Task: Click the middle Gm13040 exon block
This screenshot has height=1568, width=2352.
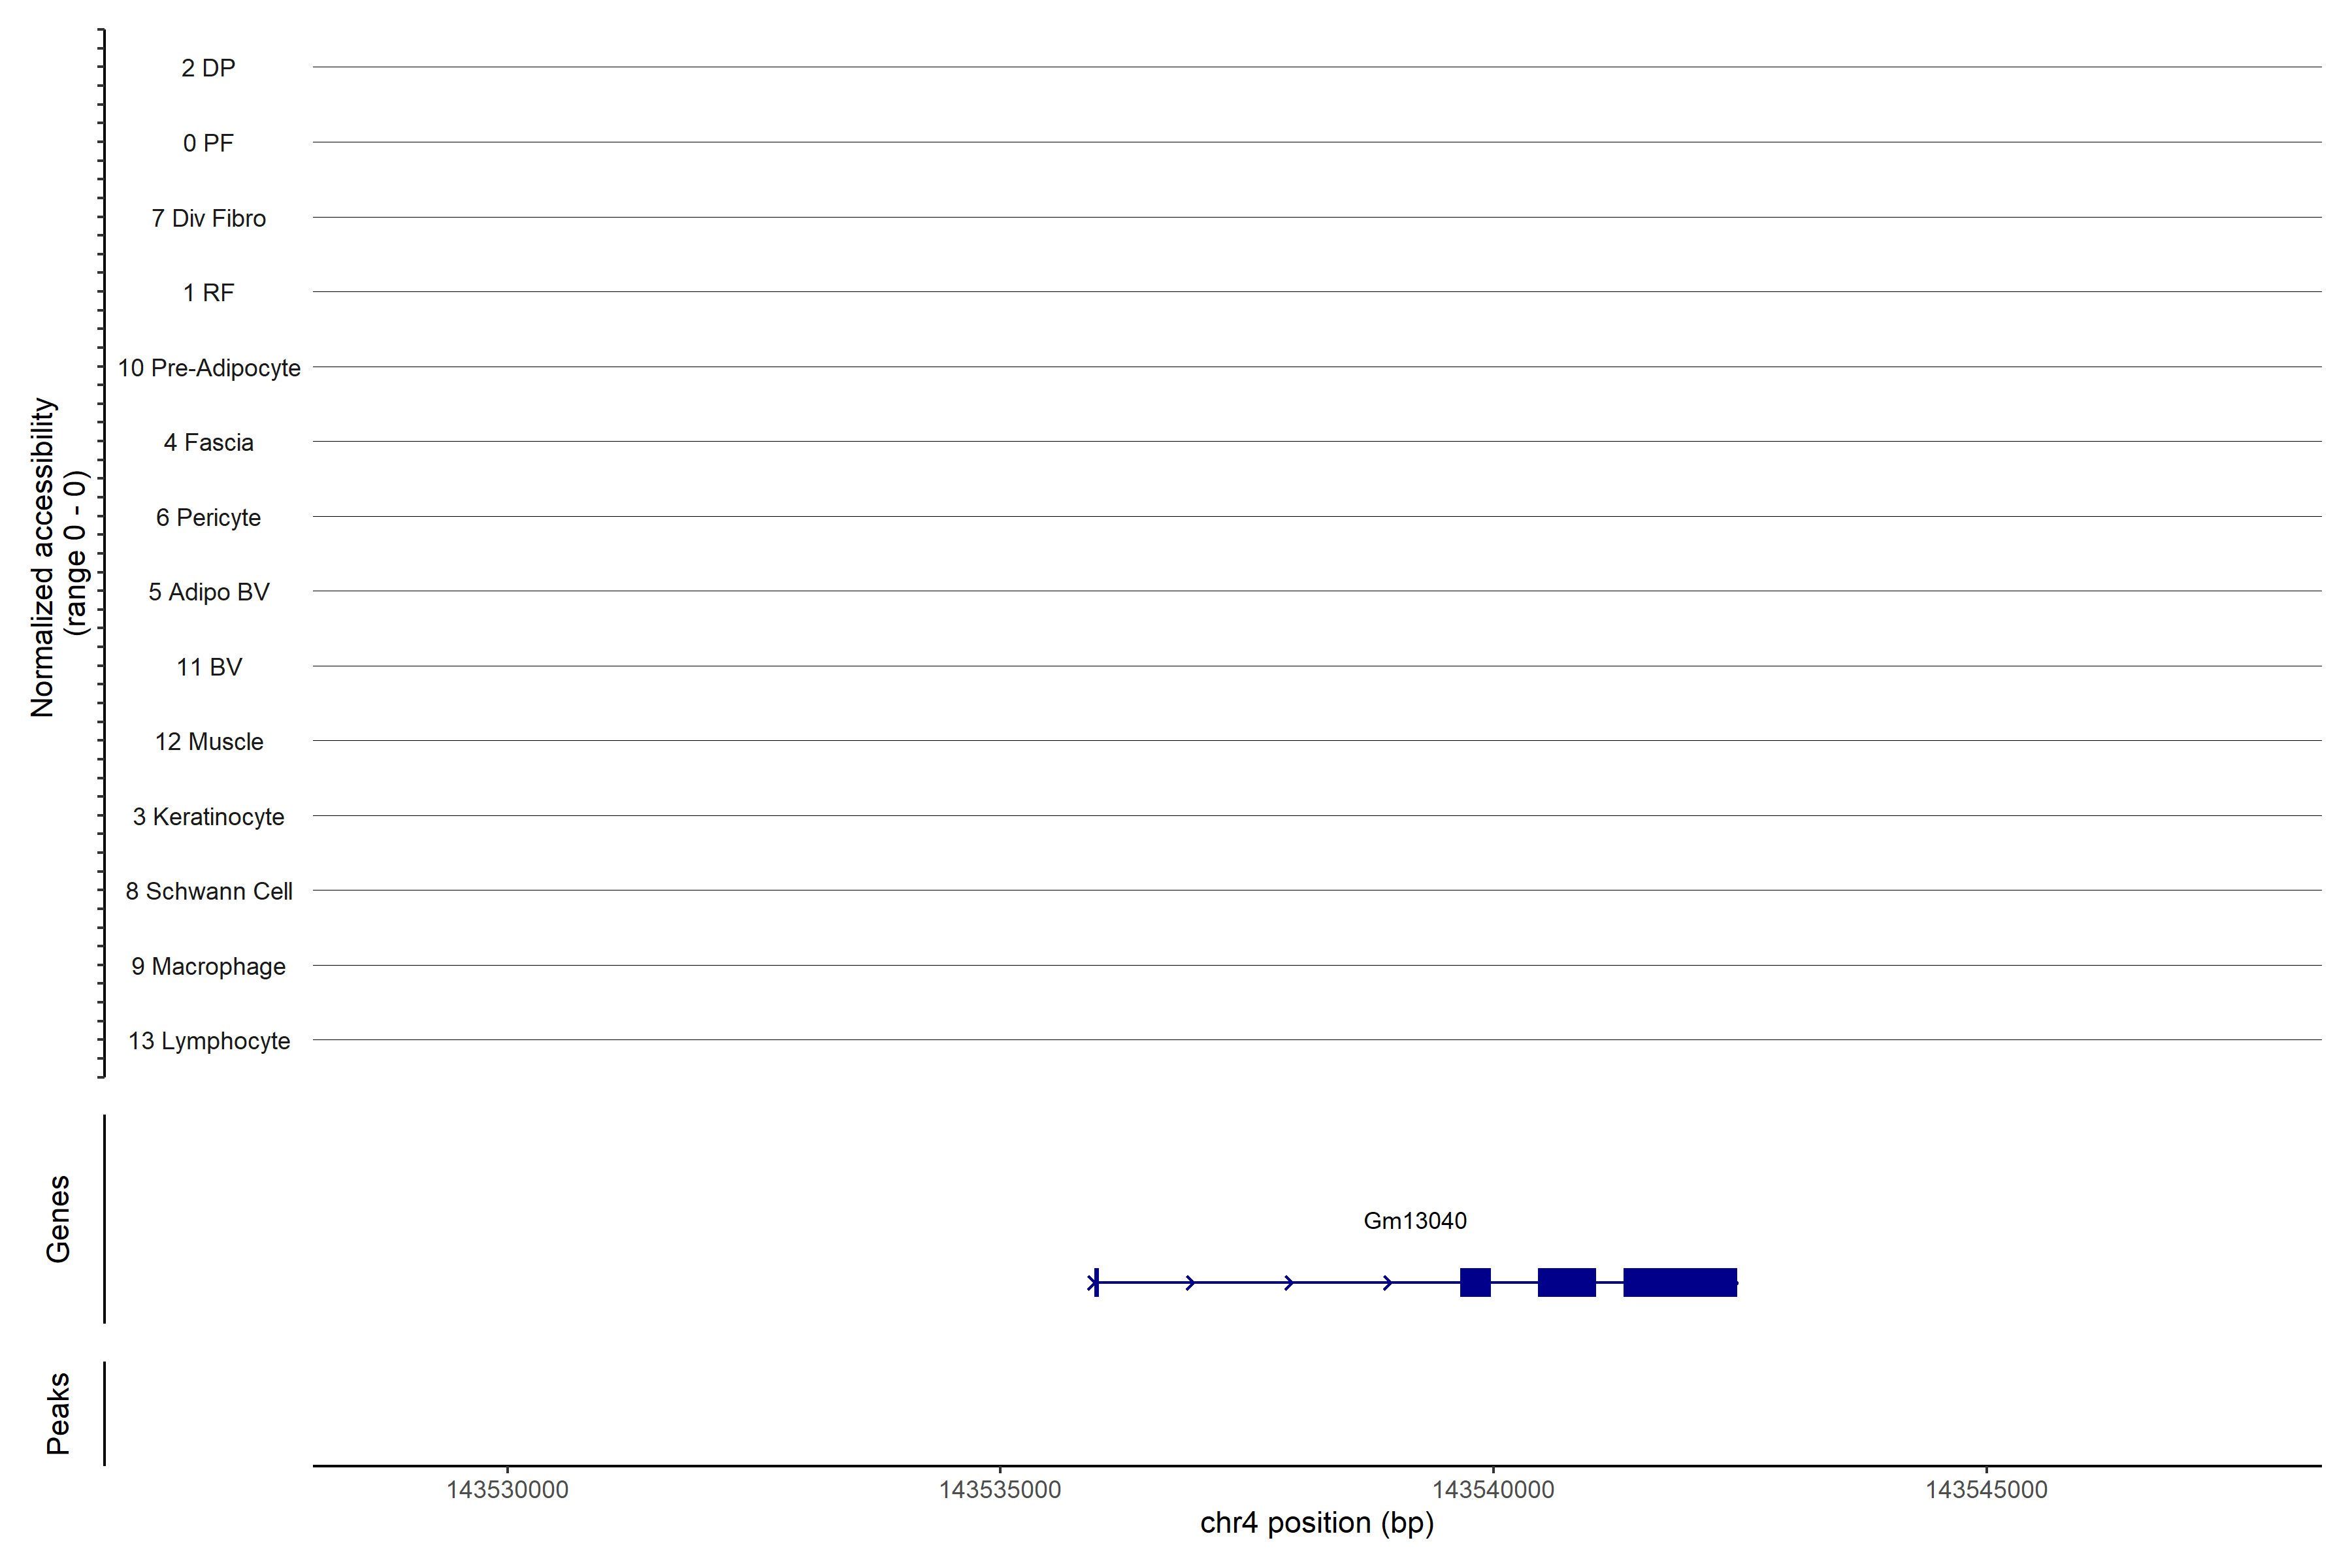Action: pyautogui.click(x=1566, y=1282)
